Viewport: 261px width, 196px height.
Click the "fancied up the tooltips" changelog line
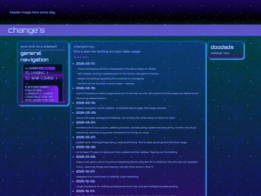105,84
